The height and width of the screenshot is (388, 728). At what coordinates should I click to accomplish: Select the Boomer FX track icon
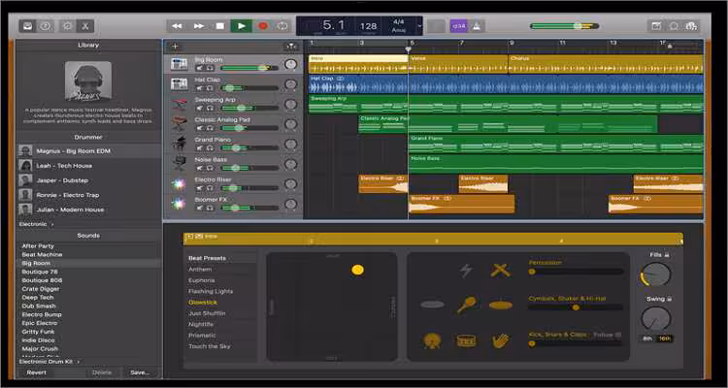pos(178,204)
